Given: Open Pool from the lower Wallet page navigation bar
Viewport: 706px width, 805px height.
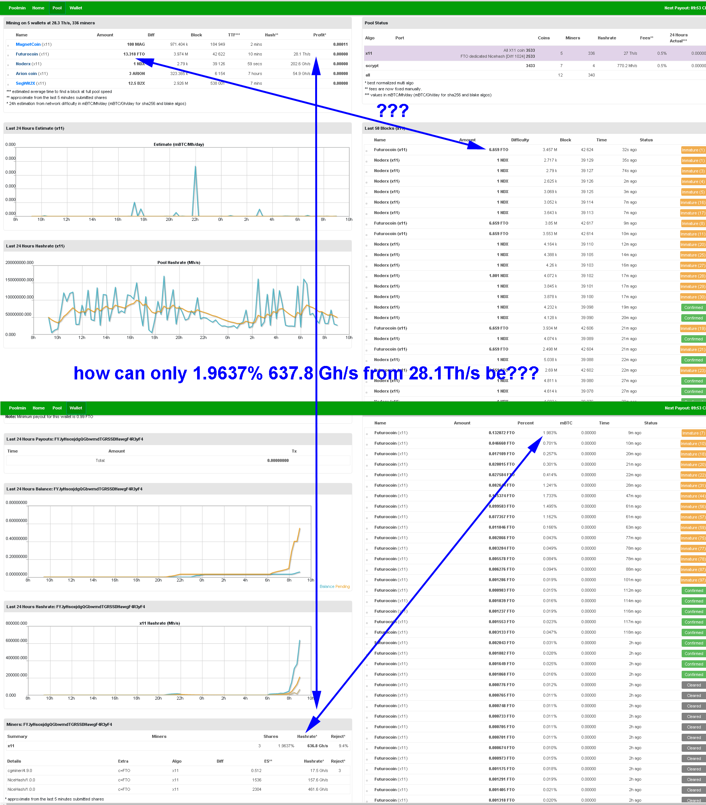Looking at the screenshot, I should tap(57, 408).
